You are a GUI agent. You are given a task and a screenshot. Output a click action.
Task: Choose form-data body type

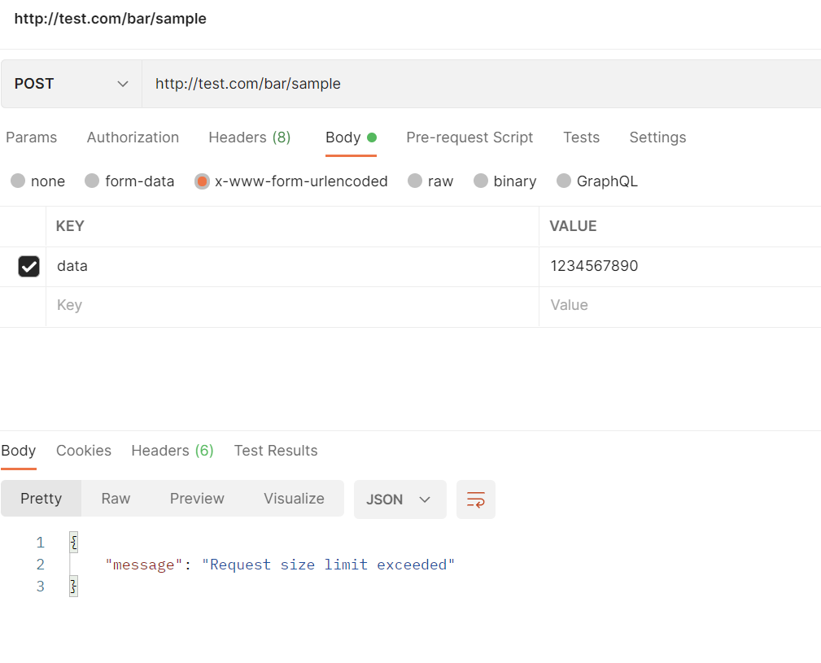tap(92, 181)
